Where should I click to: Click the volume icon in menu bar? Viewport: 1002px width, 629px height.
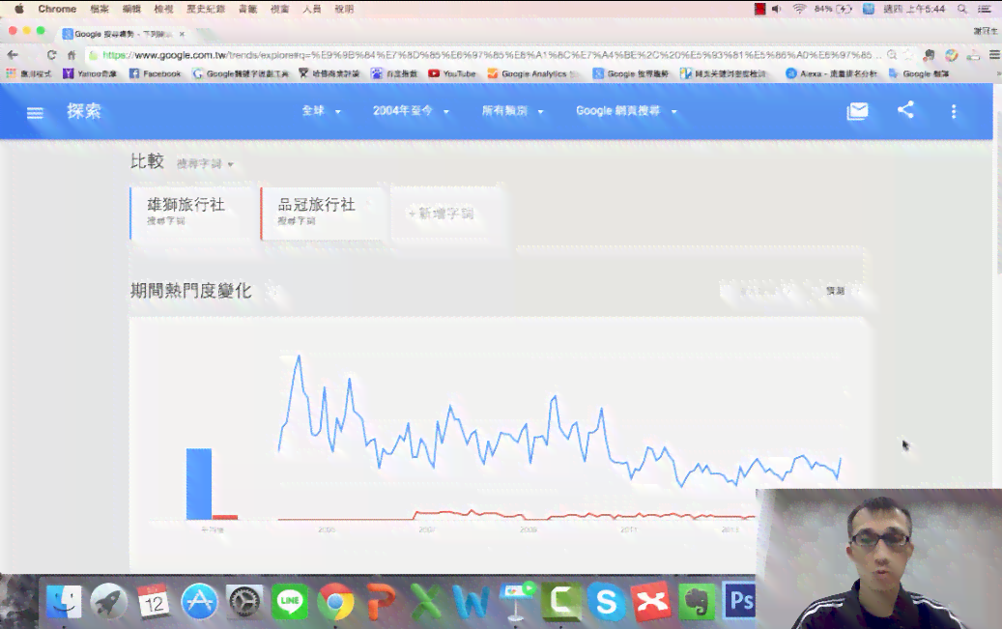point(777,9)
